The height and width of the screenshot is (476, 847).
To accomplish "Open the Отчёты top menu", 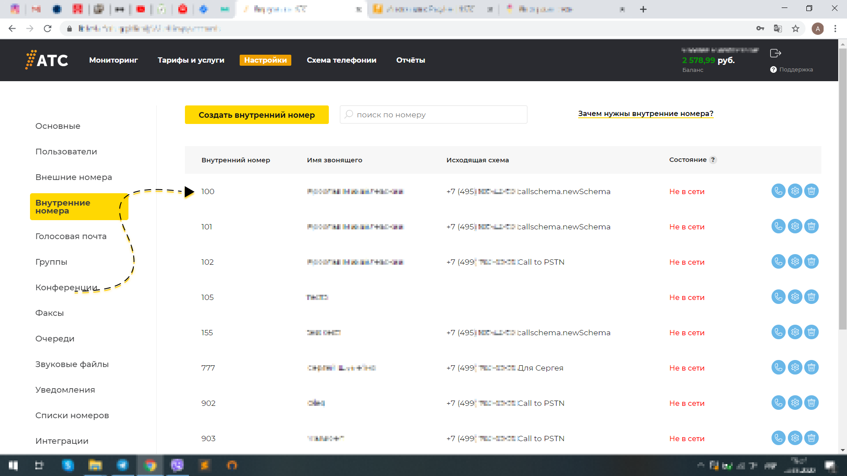I will click(x=410, y=60).
